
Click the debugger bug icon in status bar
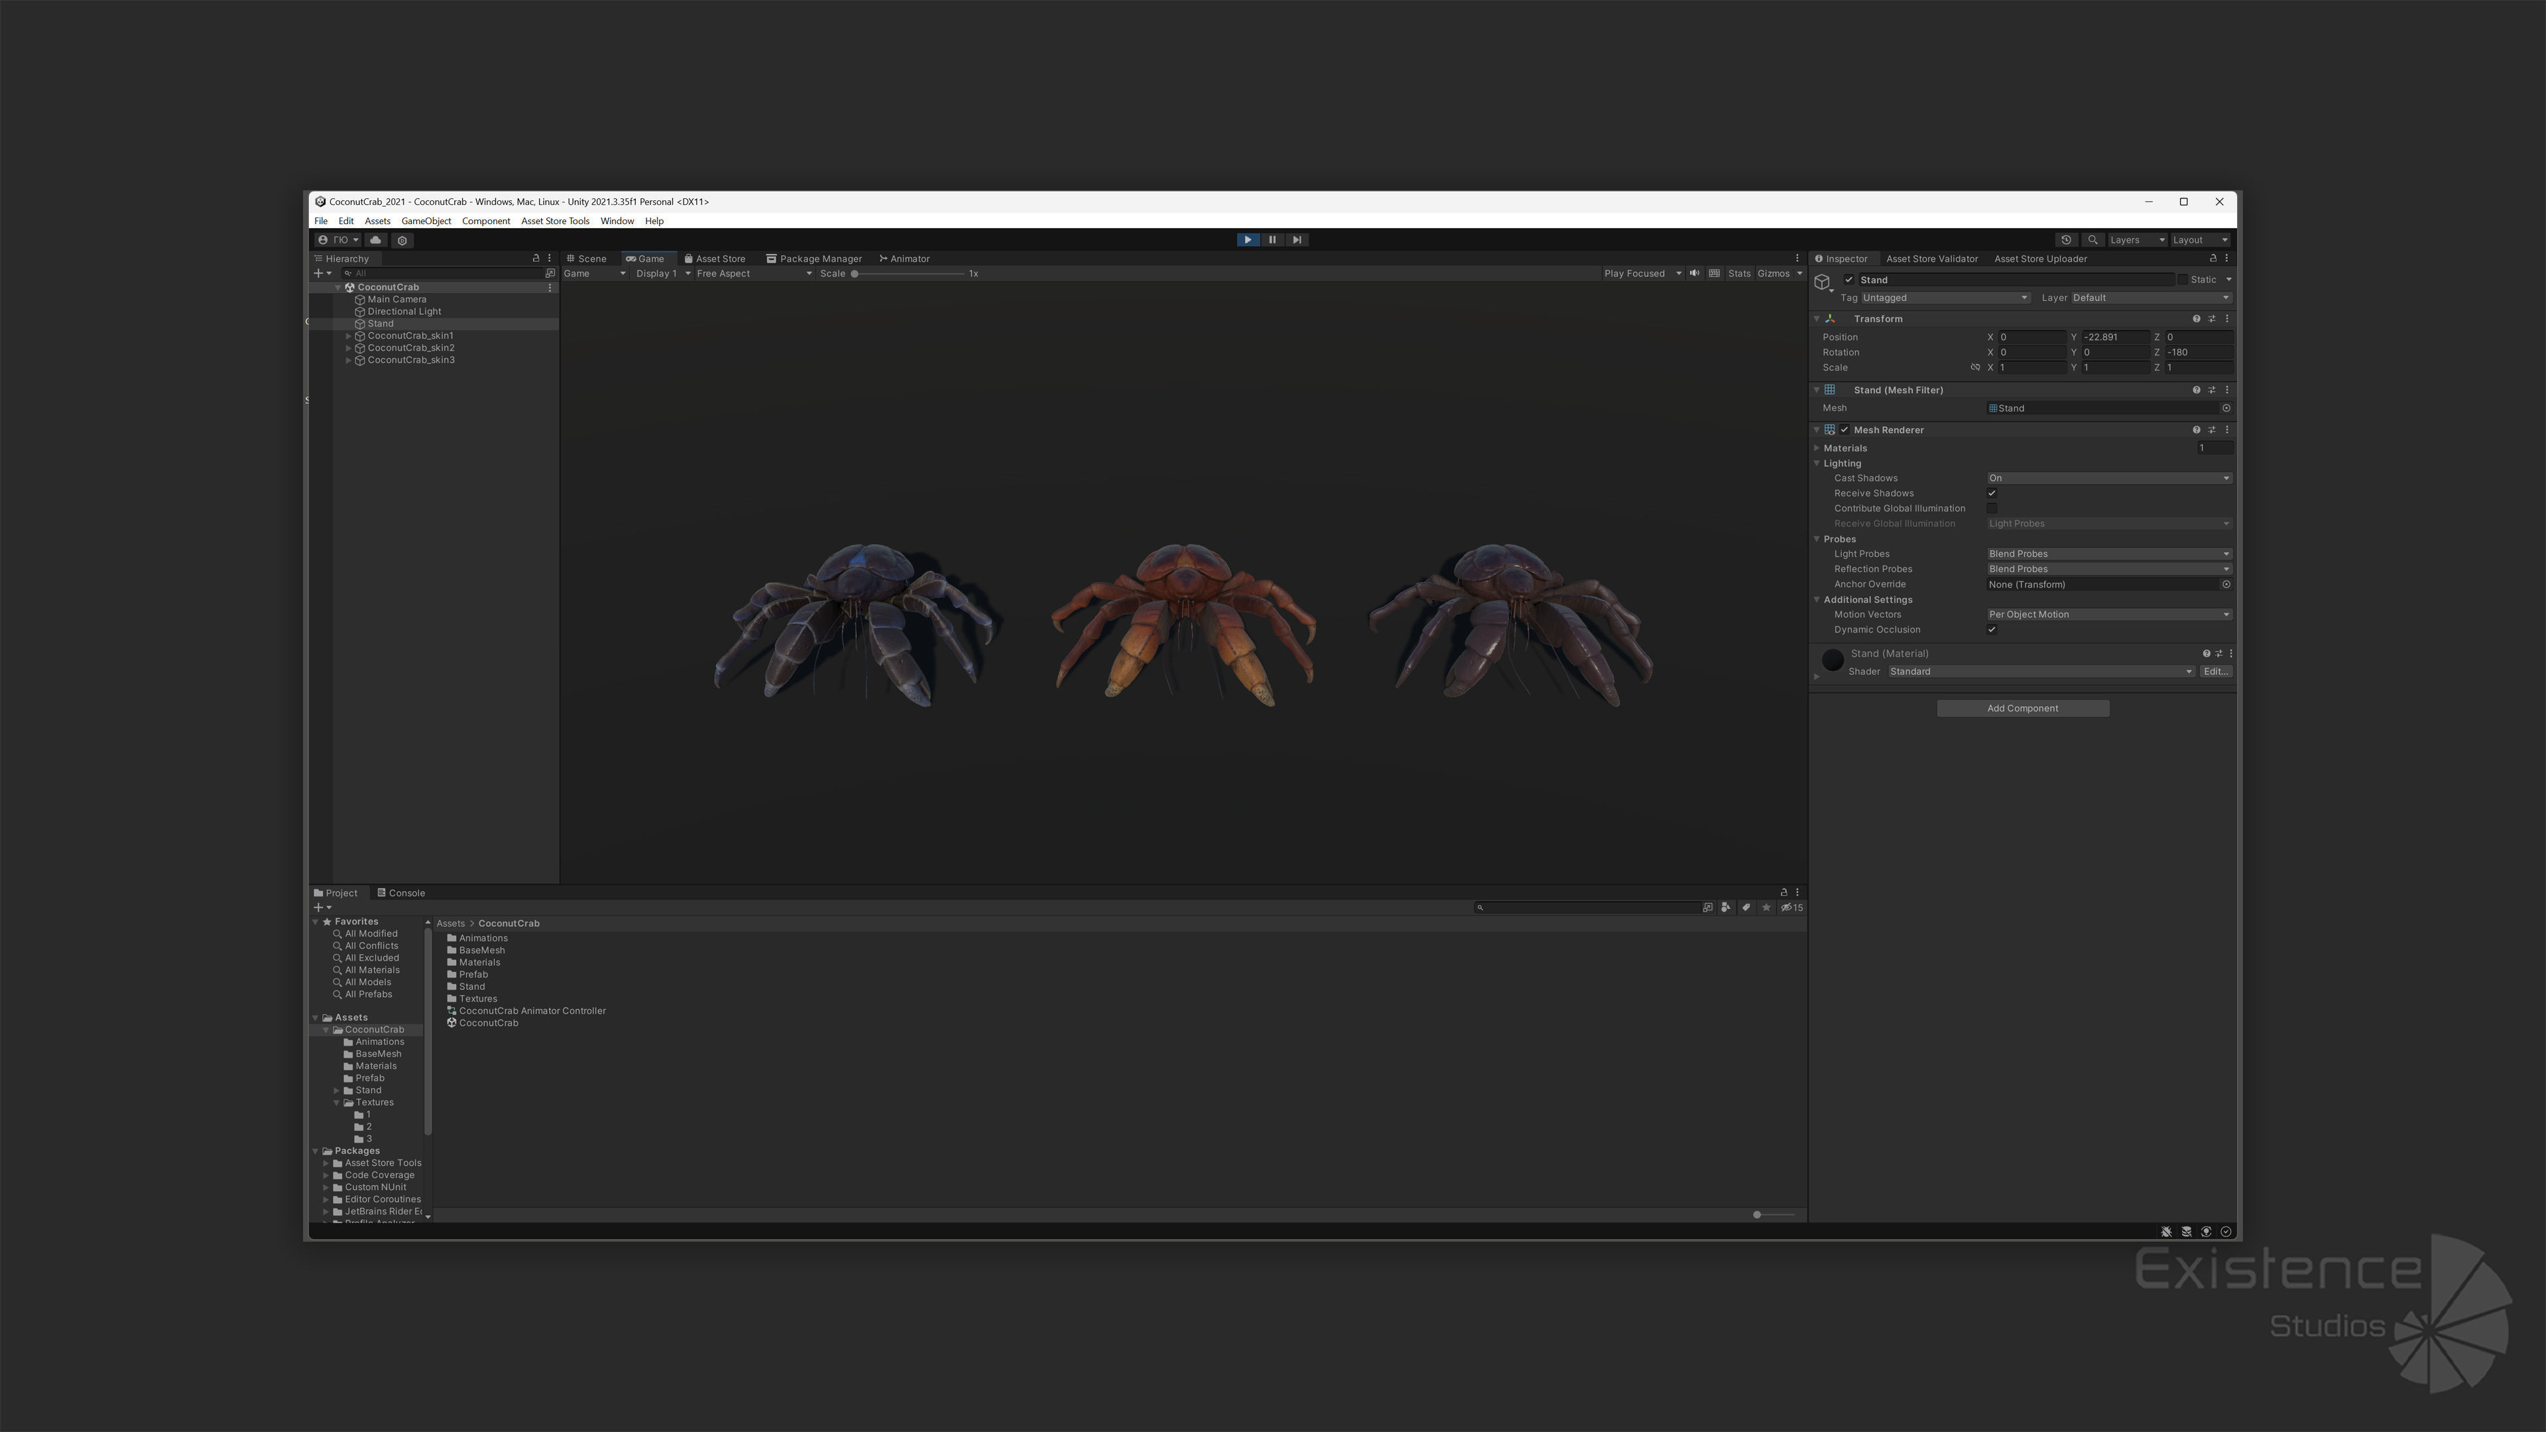click(x=2167, y=1232)
